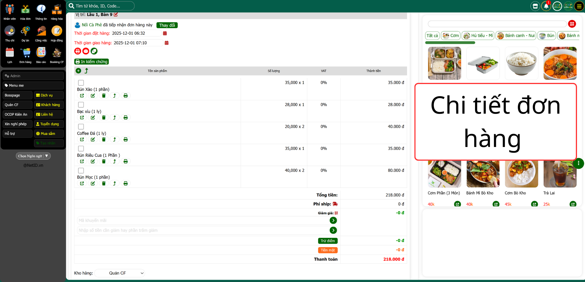Image resolution: width=585 pixels, height=282 pixels.
Task: Open the Booking CF icon
Action: [x=57, y=55]
